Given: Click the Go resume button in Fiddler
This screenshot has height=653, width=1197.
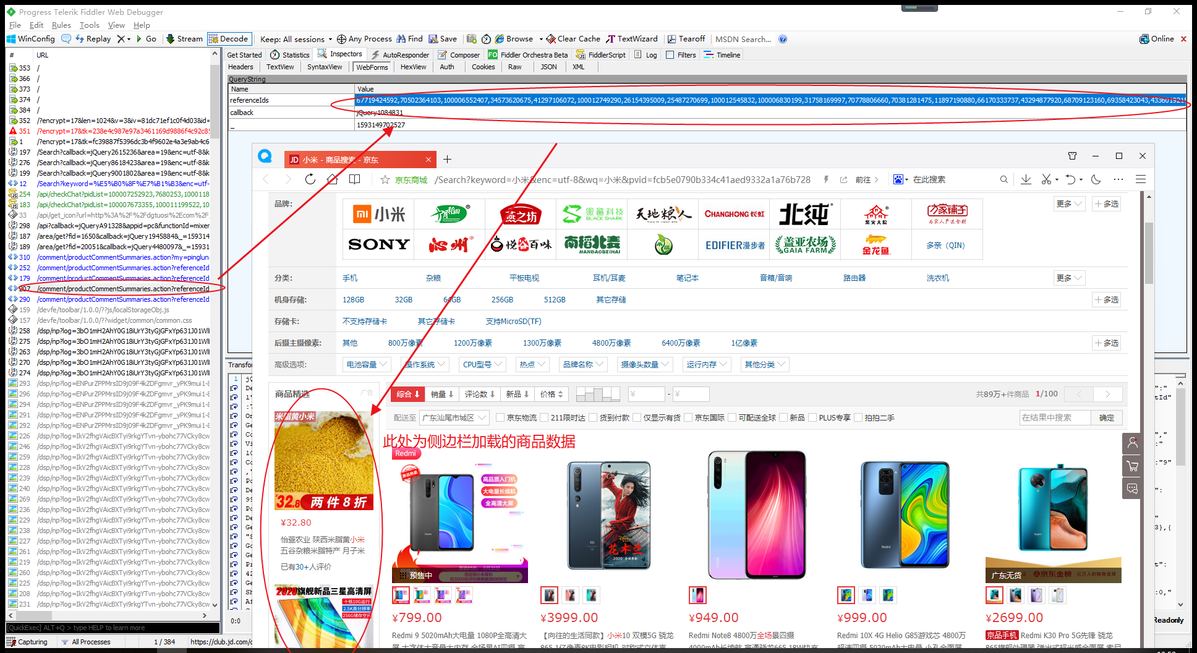Looking at the screenshot, I should [x=147, y=38].
